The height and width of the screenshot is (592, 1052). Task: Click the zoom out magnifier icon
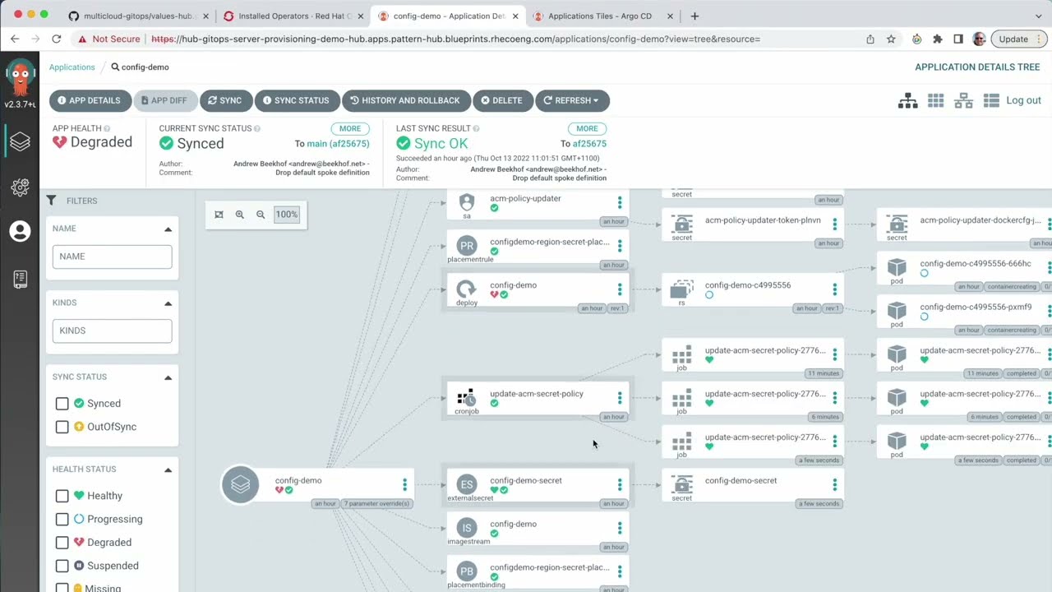tap(261, 215)
